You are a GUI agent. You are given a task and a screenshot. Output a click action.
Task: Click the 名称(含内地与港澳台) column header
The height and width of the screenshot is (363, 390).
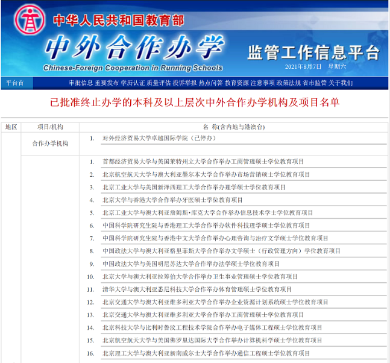click(x=234, y=127)
